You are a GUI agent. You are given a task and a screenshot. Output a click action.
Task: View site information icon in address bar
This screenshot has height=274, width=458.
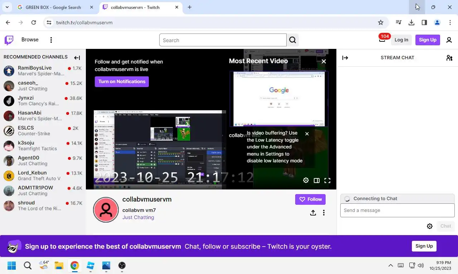[x=49, y=22]
